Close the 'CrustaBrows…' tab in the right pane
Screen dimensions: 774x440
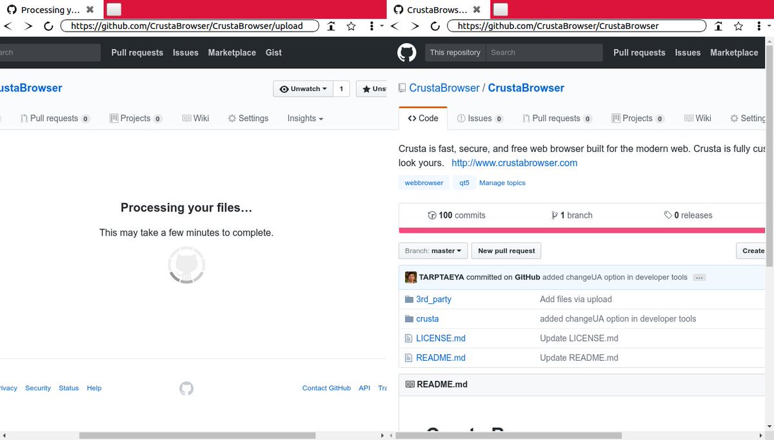point(477,10)
